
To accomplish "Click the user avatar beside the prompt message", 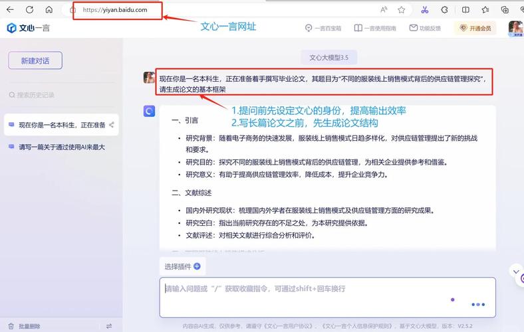I will tap(149, 78).
